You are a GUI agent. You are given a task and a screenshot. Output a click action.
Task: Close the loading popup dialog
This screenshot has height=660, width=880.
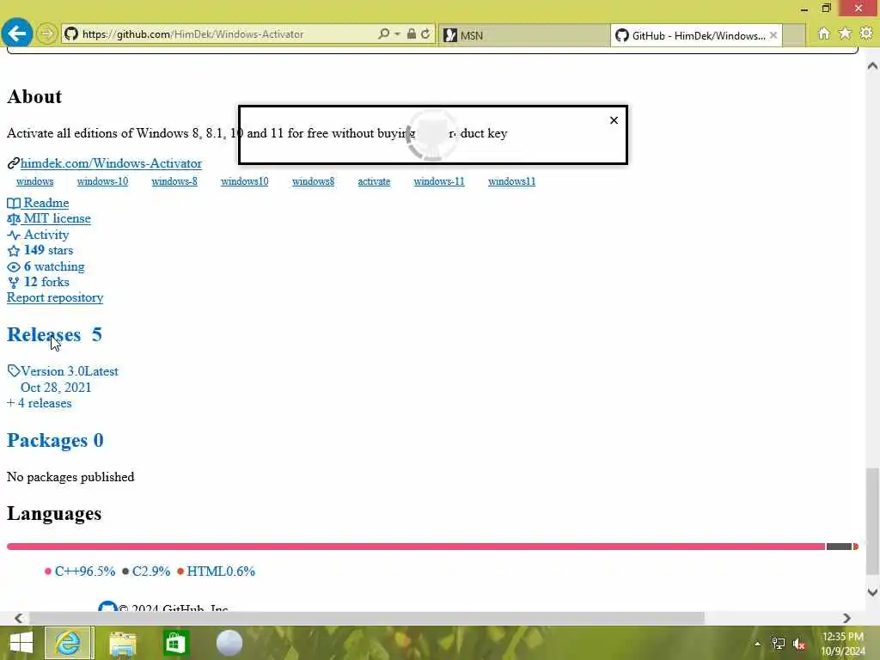click(x=614, y=120)
